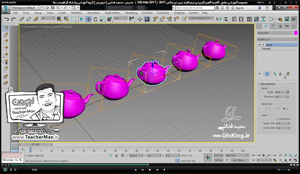Viewport: 300px width, 174px height.
Task: Select the X bend axis radio
Action: [267, 109]
